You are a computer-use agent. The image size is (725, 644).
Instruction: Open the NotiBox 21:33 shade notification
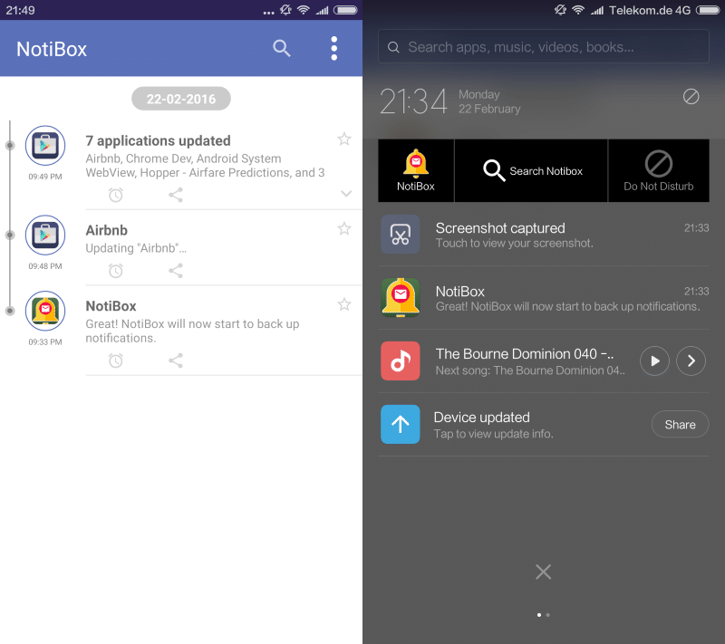tap(544, 297)
